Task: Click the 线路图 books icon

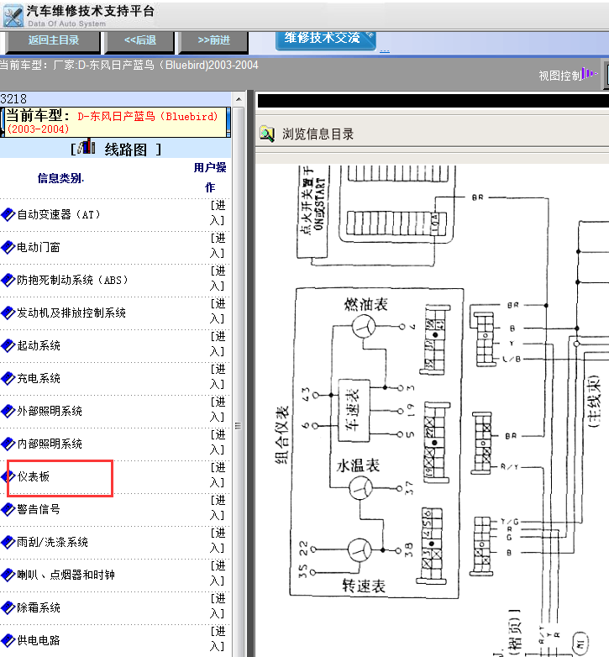Action: click(87, 147)
